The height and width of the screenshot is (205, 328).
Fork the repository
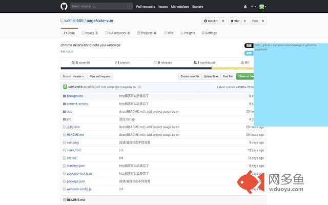pyautogui.click(x=255, y=21)
